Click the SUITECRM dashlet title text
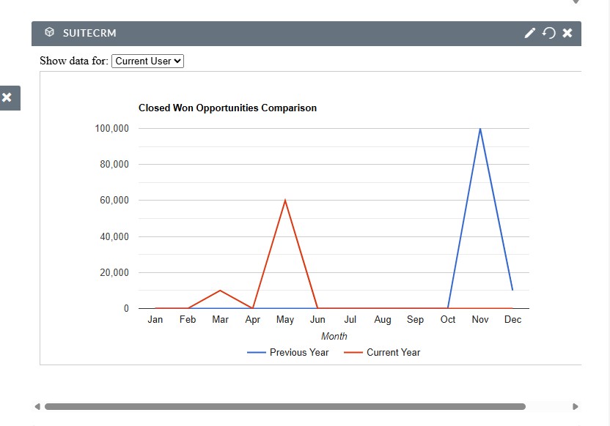 pyautogui.click(x=89, y=33)
